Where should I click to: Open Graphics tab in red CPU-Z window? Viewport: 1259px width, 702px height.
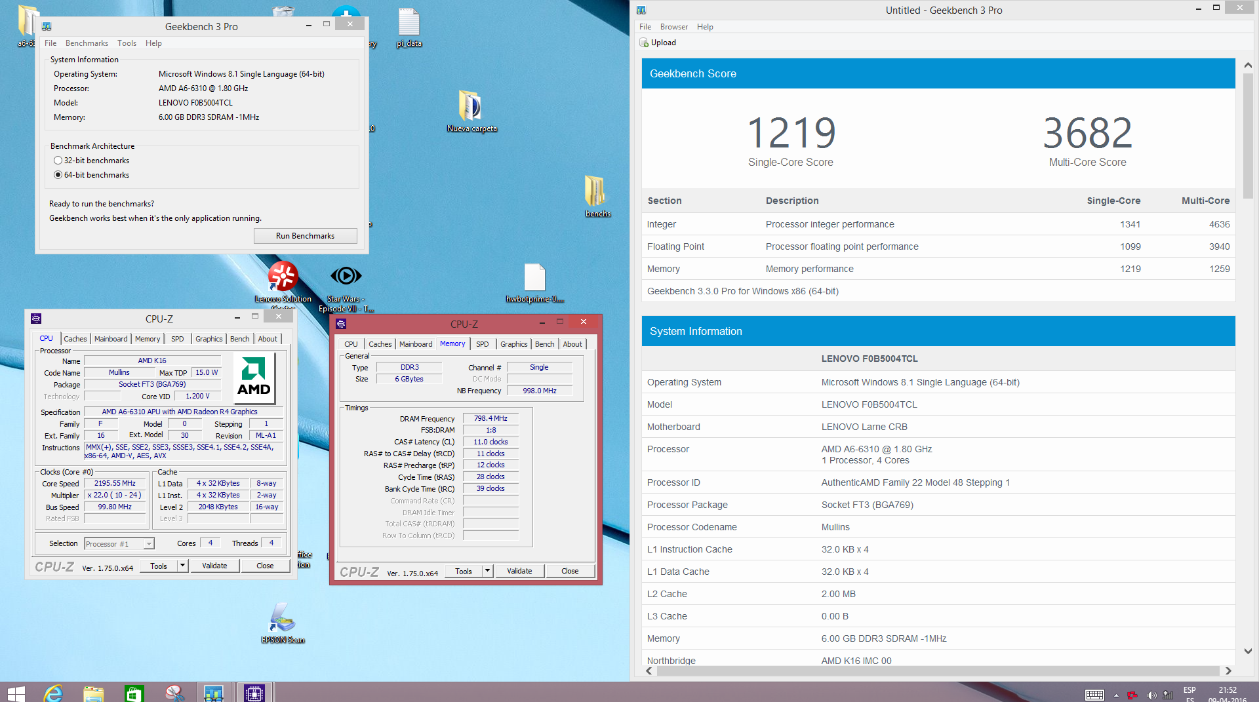(x=513, y=344)
